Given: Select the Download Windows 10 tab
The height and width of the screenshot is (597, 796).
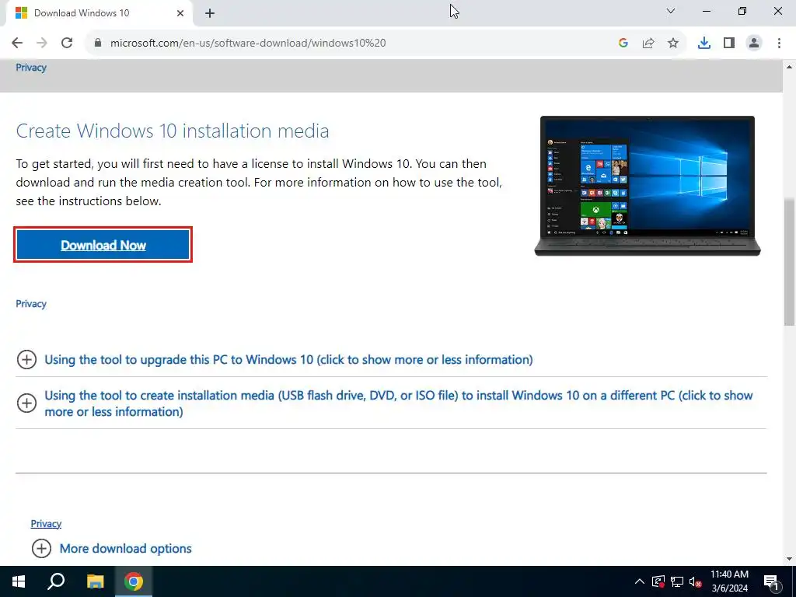Looking at the screenshot, I should tap(99, 13).
